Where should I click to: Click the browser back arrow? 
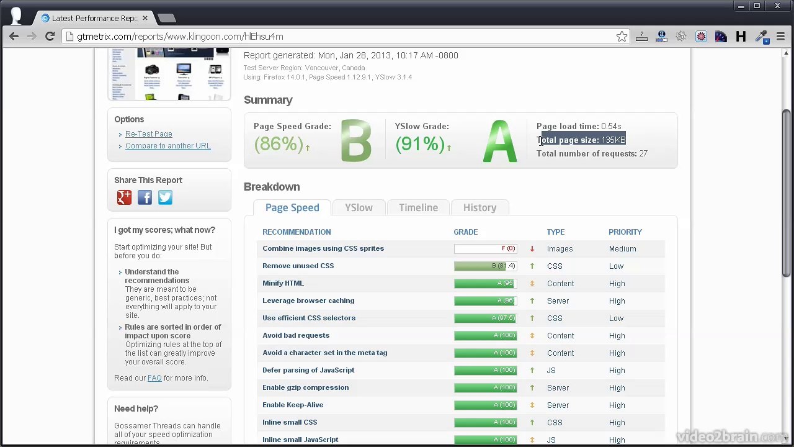point(14,37)
